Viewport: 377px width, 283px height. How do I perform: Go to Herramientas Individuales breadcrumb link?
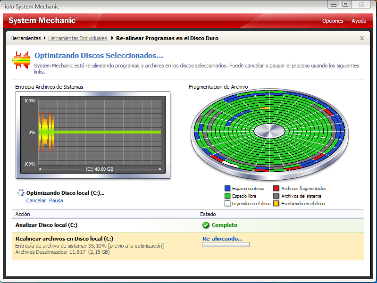click(x=77, y=38)
